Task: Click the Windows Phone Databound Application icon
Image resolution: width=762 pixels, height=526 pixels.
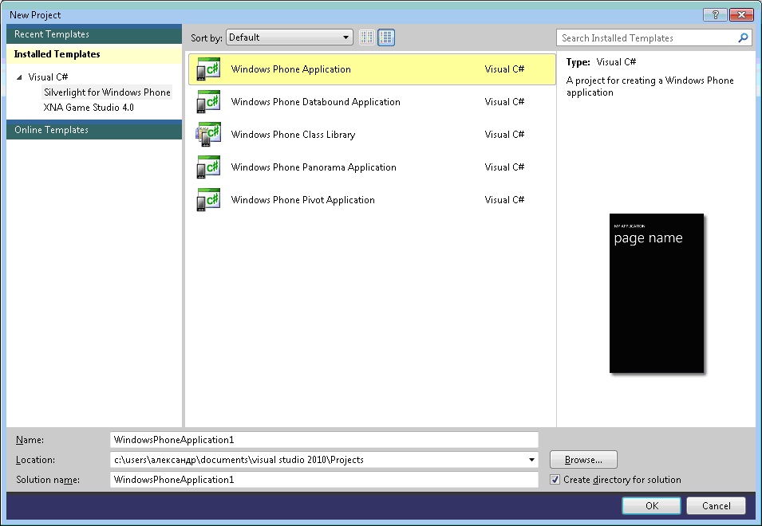Action: 208,101
